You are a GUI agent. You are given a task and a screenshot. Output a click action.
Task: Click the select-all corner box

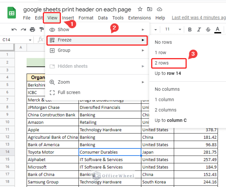tap(7, 47)
